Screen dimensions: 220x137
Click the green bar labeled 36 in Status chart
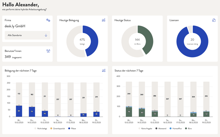pos(193,115)
